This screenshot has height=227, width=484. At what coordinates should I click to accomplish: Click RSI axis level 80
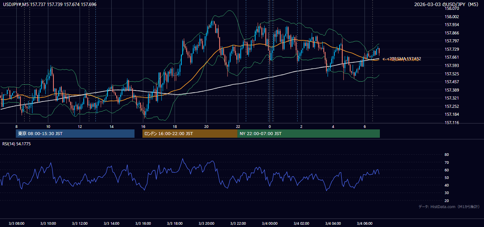click(447, 155)
